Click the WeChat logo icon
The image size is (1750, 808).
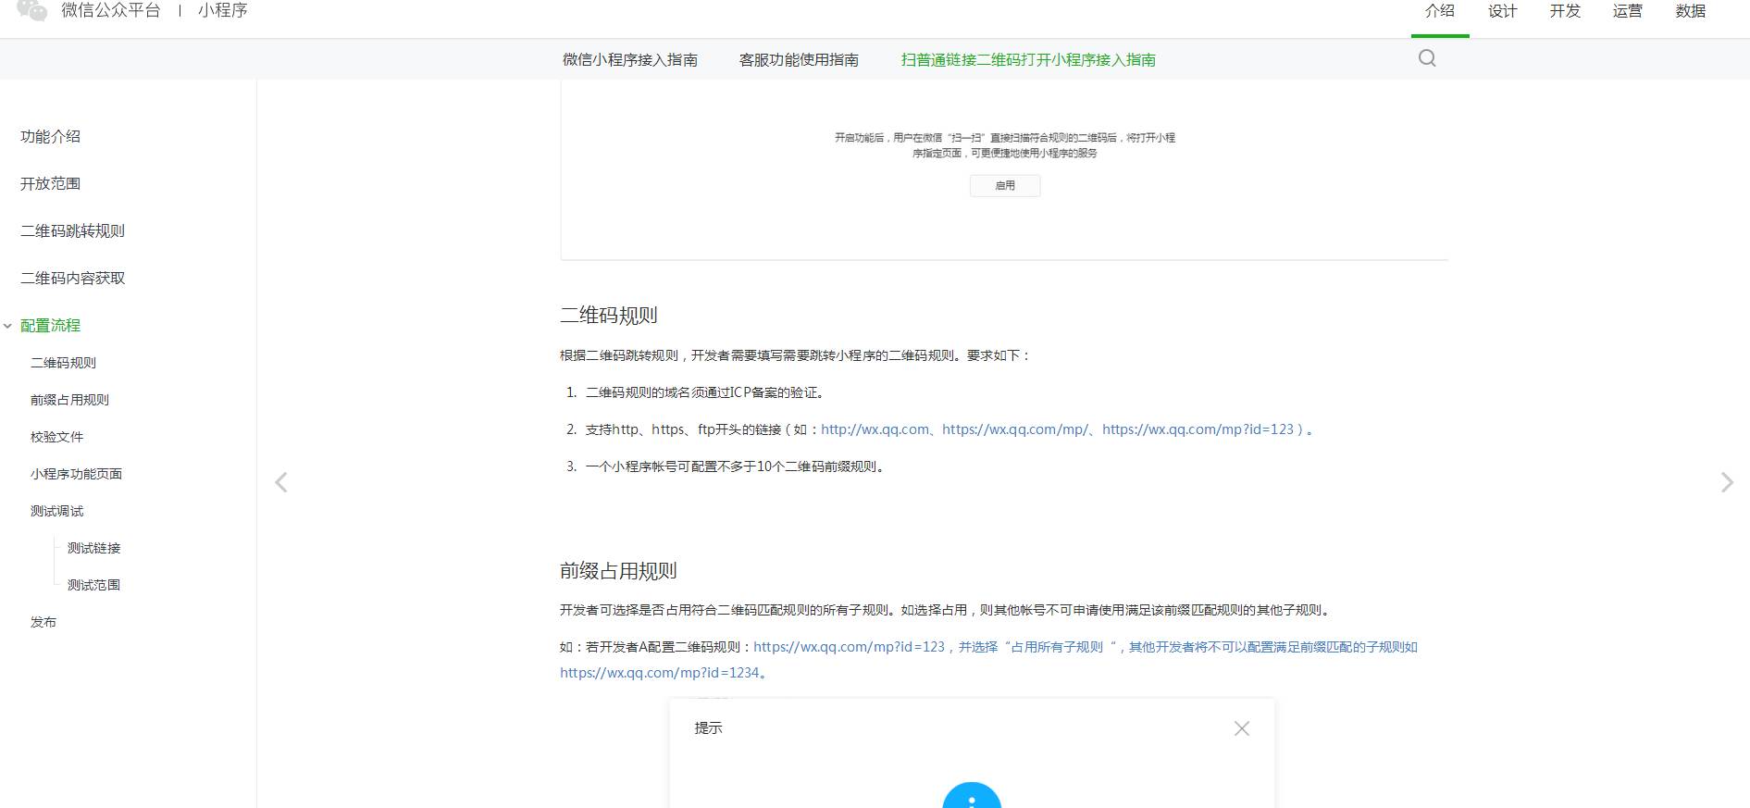(32, 10)
